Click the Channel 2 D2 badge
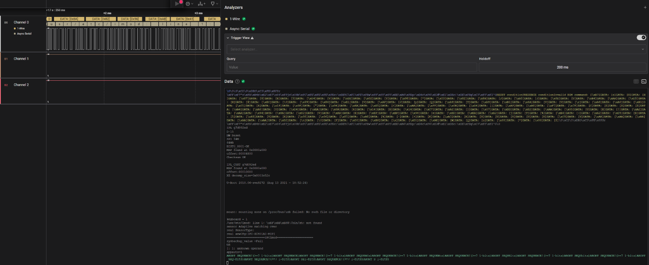 click(6, 85)
